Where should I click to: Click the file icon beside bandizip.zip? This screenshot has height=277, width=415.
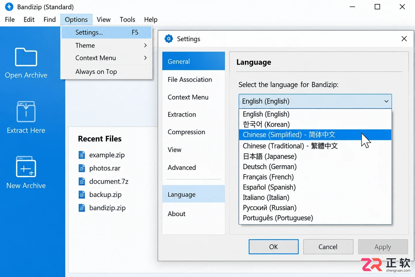82,208
